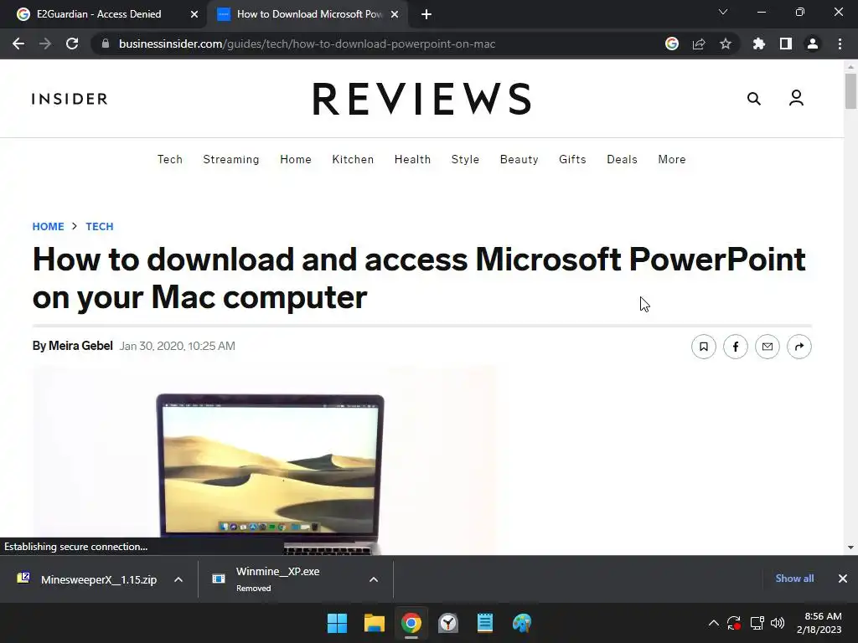Screen dimensions: 858x643
Task: Share article via email icon
Action: [768, 347]
